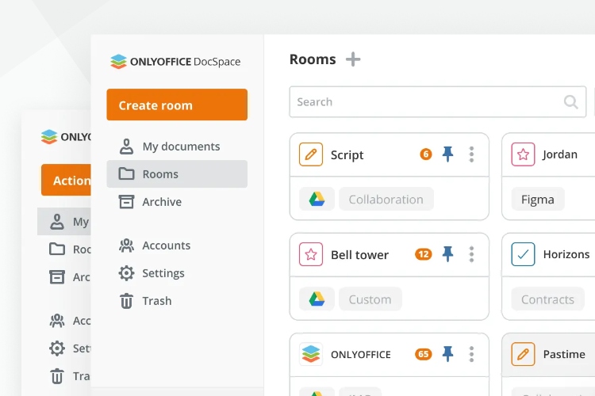Add a new room with plus icon
The image size is (595, 396).
point(353,59)
